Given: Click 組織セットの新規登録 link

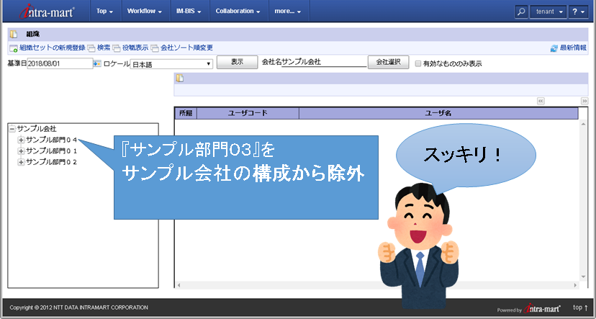Looking at the screenshot, I should tap(53, 48).
